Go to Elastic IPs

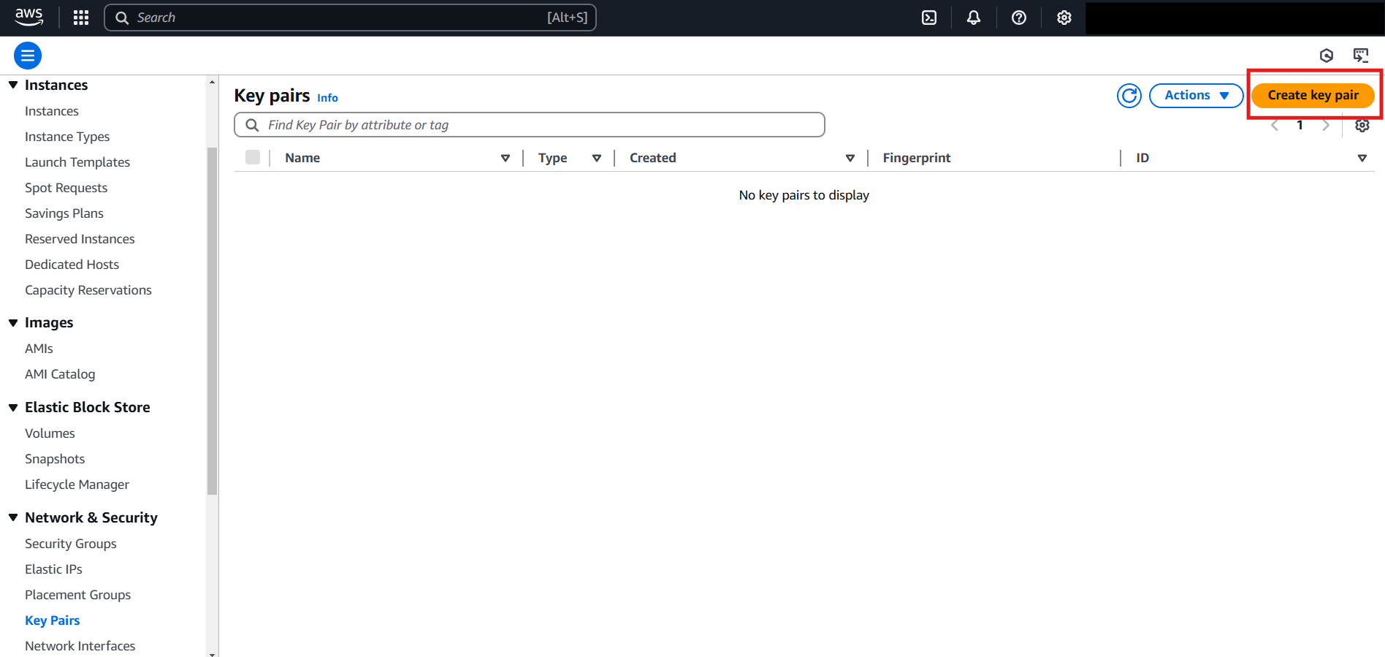(x=53, y=569)
